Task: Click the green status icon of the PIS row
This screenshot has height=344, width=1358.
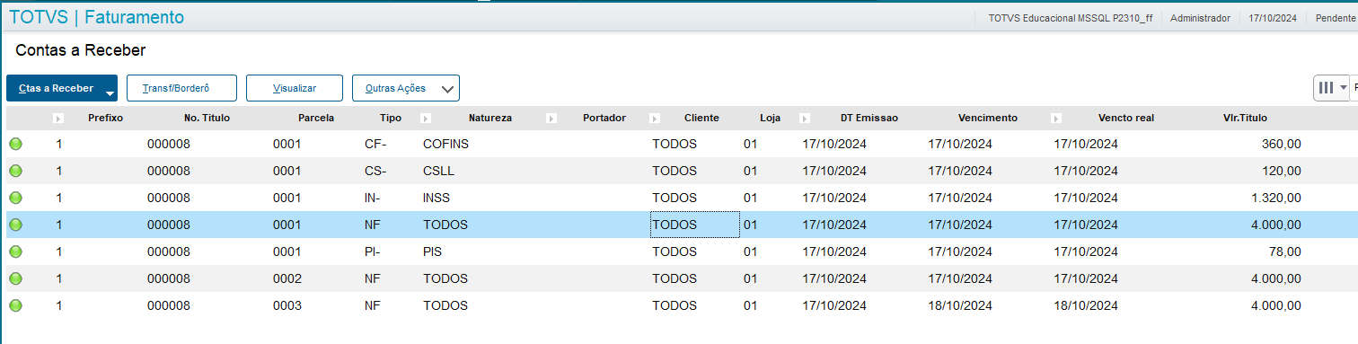Action: (16, 251)
